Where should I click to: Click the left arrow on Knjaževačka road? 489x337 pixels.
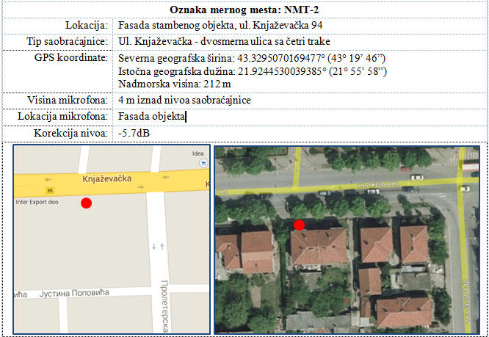pos(48,179)
